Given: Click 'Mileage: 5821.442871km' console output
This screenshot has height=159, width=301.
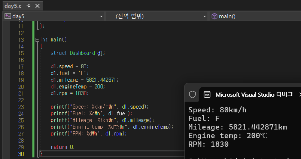Looking at the screenshot, I should click(238, 127).
